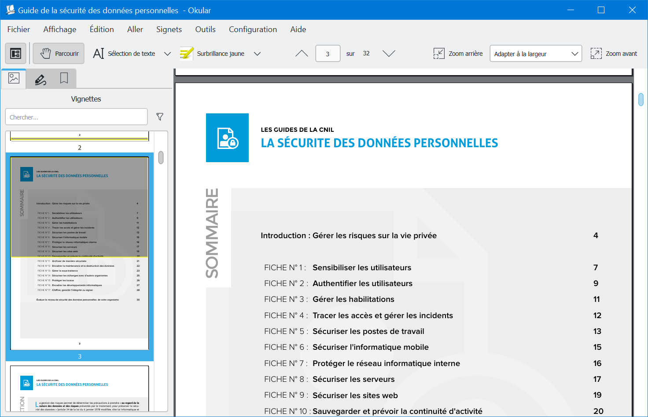Expand the Sélection de texte dropdown arrow

167,54
